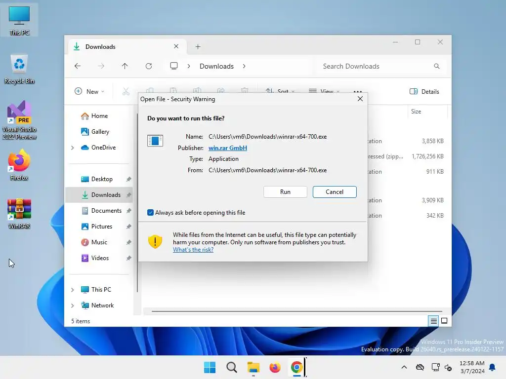Open the Sort dropdown
This screenshot has width=506, height=379.
[280, 91]
